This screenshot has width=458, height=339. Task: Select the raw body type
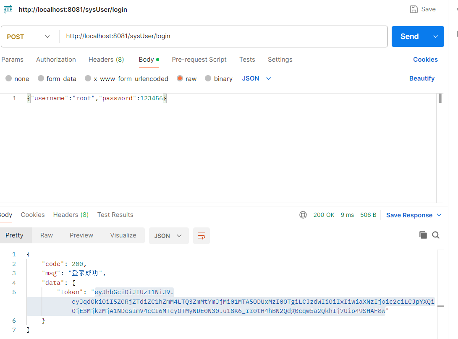tap(187, 78)
